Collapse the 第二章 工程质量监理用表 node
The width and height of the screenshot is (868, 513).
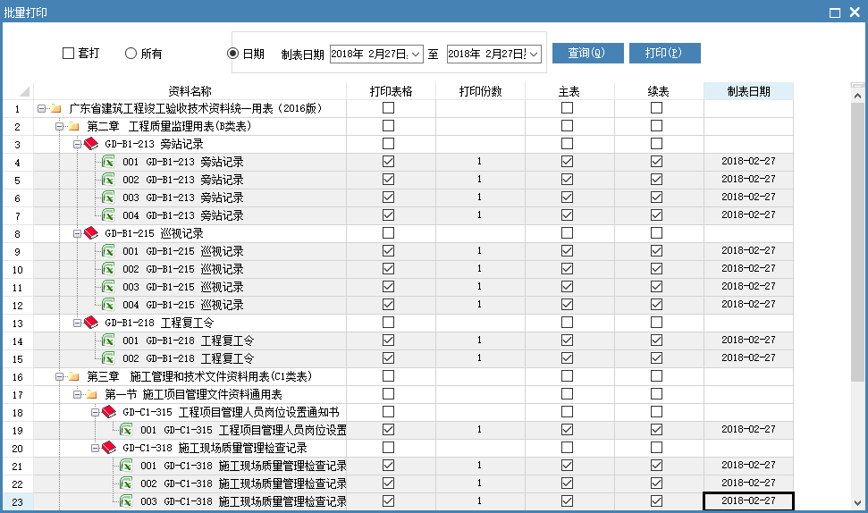click(59, 126)
